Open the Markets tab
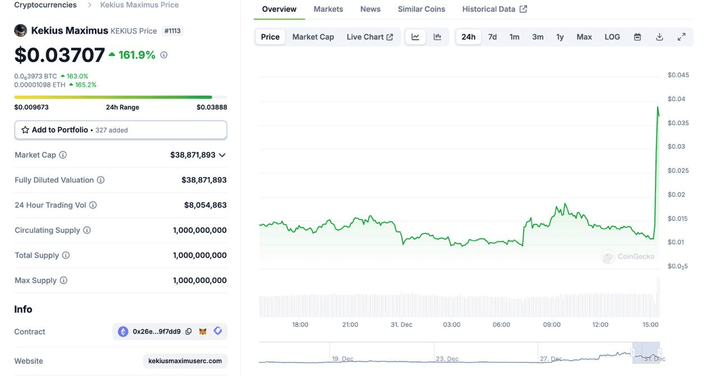This screenshot has width=717, height=376. click(328, 9)
